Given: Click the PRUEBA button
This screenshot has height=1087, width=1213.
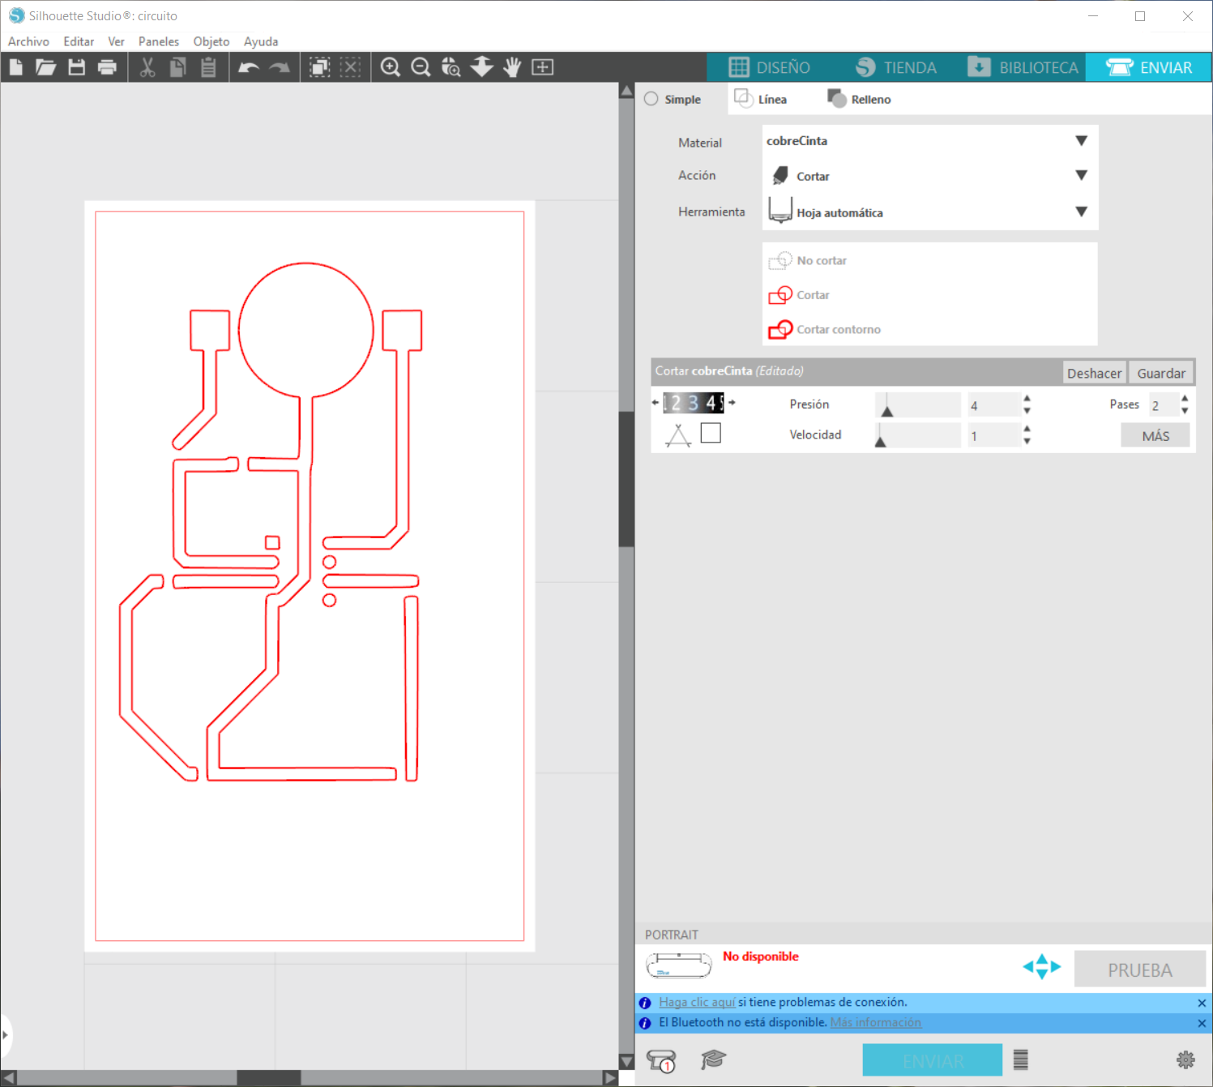Looking at the screenshot, I should [1139, 969].
